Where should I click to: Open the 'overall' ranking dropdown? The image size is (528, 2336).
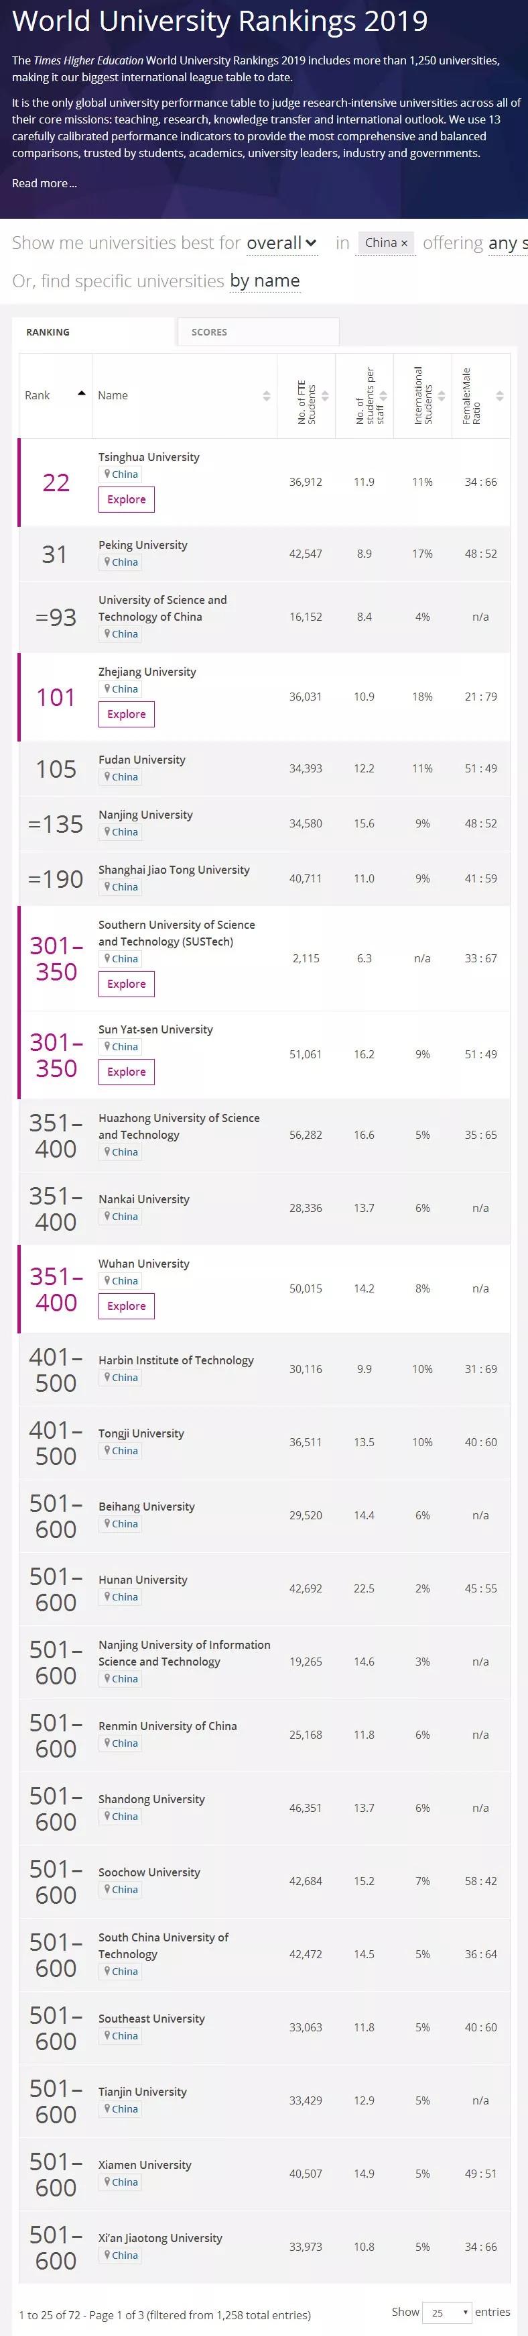pos(281,243)
